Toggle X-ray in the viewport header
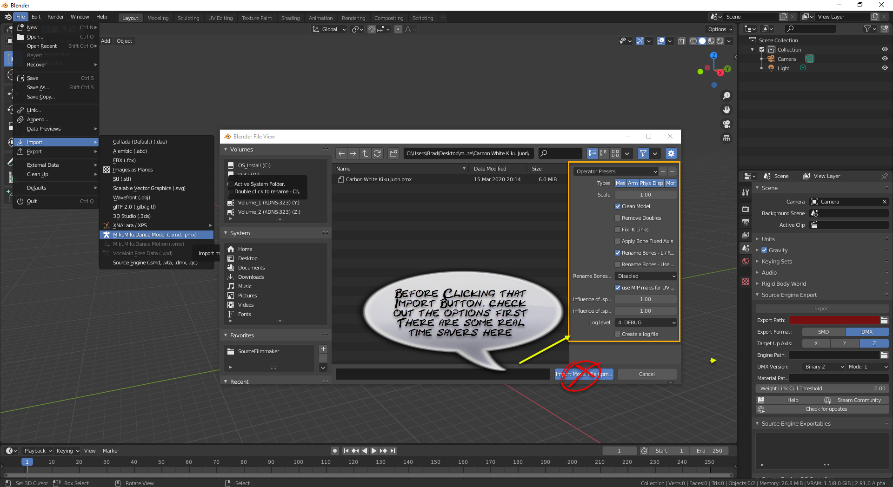Screen dimensions: 893x487 coord(681,41)
